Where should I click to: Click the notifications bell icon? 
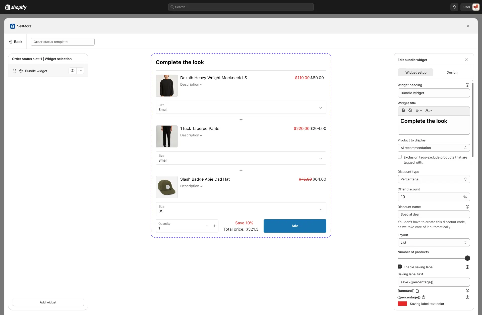click(x=454, y=7)
